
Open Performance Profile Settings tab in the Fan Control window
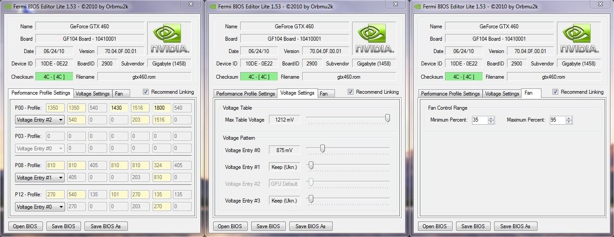(x=450, y=94)
